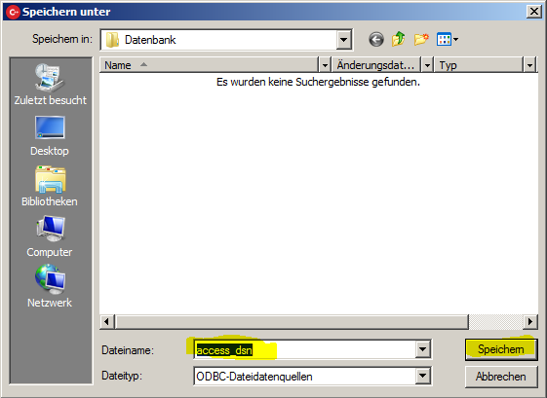The height and width of the screenshot is (398, 547).
Task: Click the horizontal scrollbar right arrow
Action: pos(530,321)
